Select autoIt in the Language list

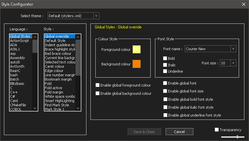click(21, 62)
